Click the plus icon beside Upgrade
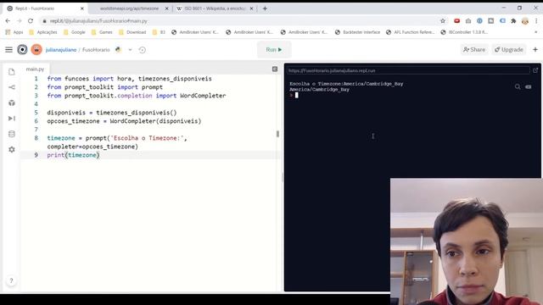The width and height of the screenshot is (543, 305). 535,50
